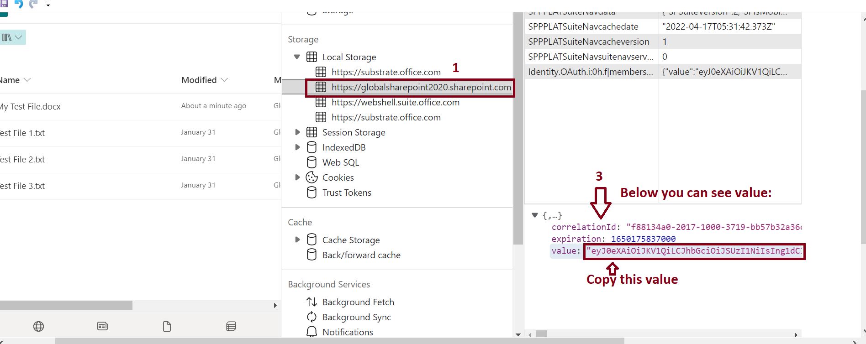Viewport: 866px width, 344px height.
Task: Open the Name column sort chevron
Action: click(x=27, y=80)
